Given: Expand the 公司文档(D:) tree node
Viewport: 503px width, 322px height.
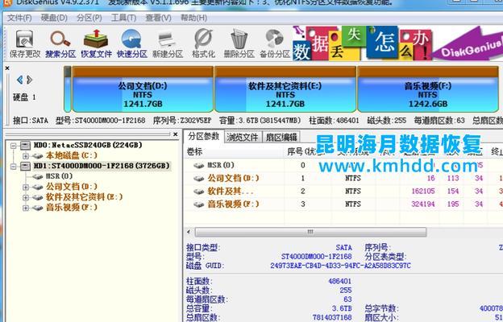Looking at the screenshot, I should (x=26, y=187).
